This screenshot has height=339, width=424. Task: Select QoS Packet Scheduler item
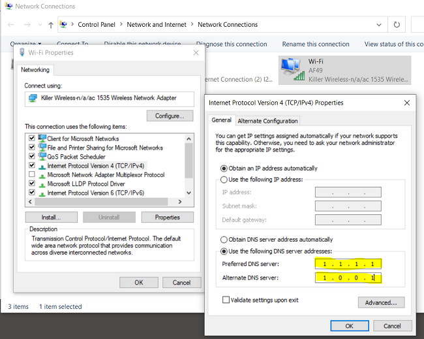pyautogui.click(x=76, y=157)
